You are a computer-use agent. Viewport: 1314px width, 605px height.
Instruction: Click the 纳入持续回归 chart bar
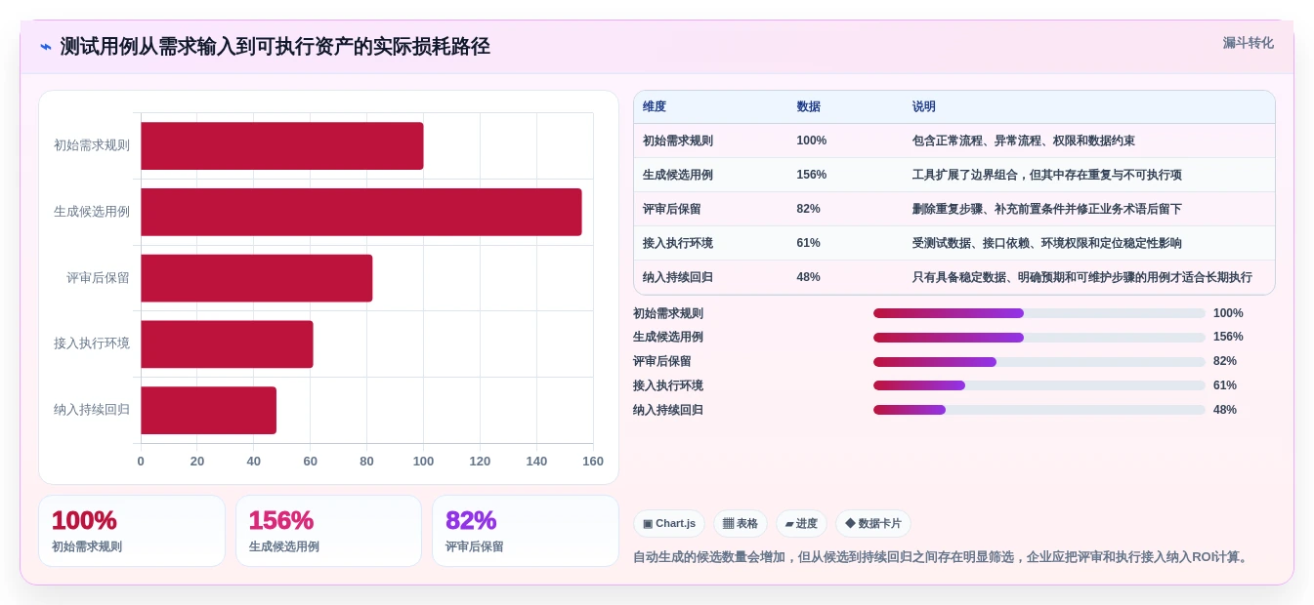[209, 410]
